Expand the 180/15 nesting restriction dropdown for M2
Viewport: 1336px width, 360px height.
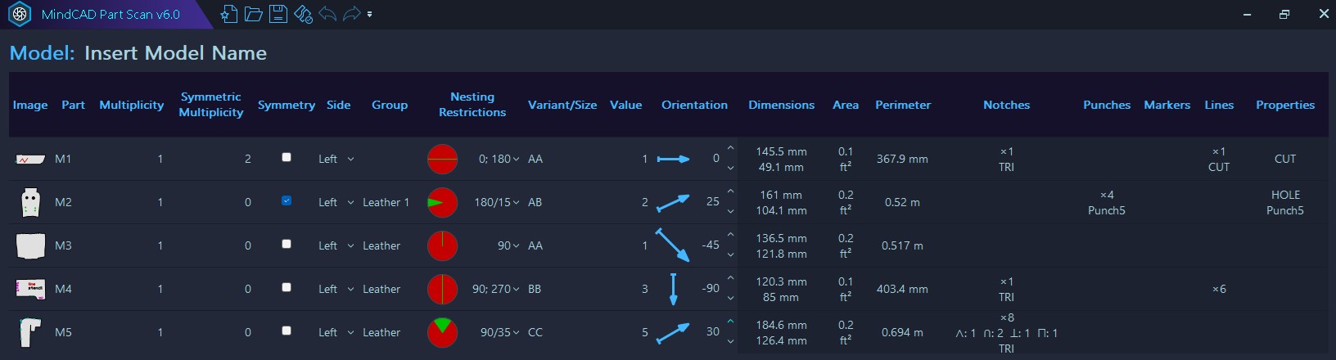point(516,202)
